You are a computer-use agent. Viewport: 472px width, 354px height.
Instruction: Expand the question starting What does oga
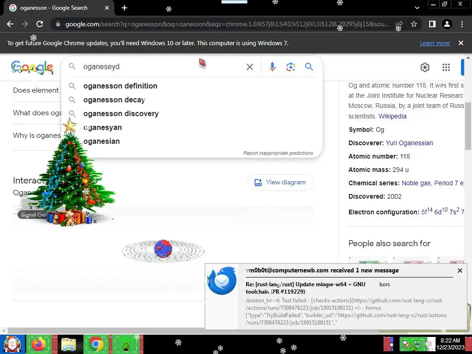(x=37, y=112)
